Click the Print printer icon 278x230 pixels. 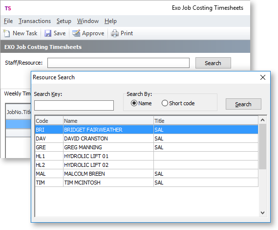point(115,33)
